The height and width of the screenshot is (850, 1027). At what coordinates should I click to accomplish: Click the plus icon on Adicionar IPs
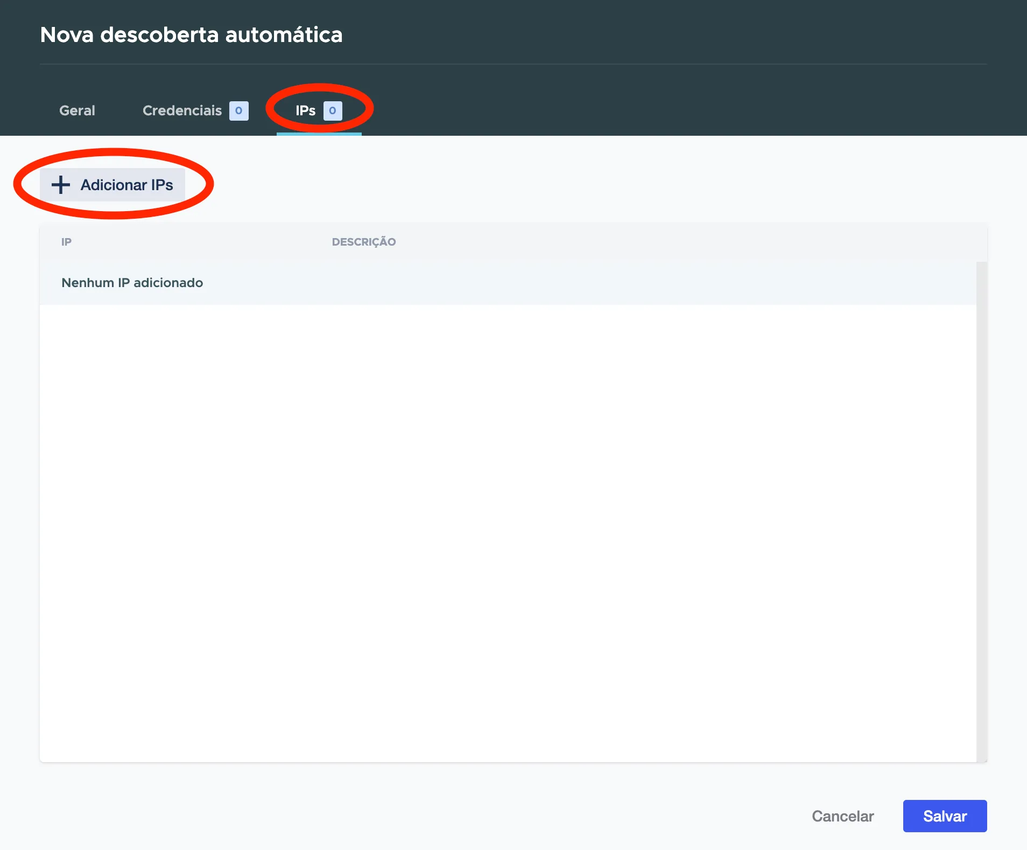(x=61, y=185)
